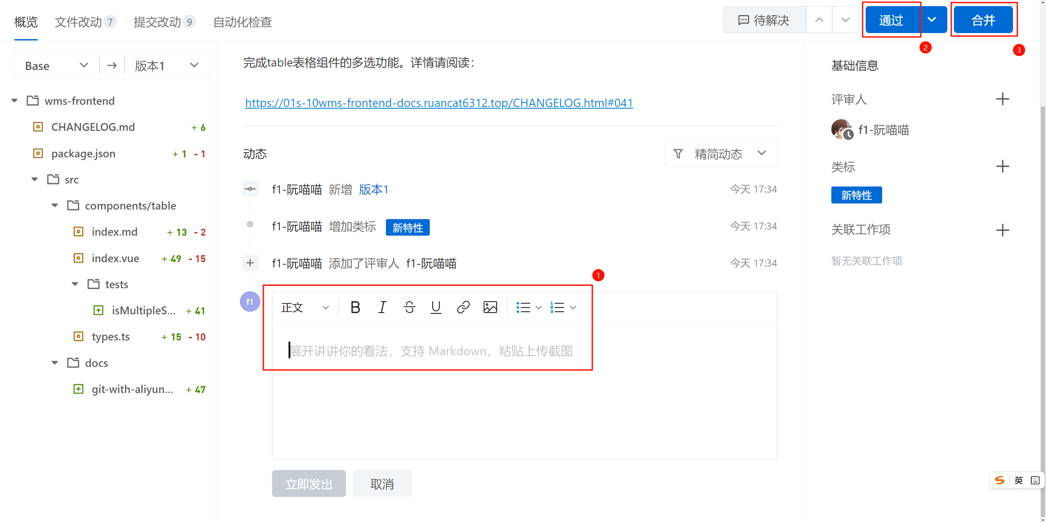Click the 通过 approve button
This screenshot has height=523, width=1046.
point(891,20)
